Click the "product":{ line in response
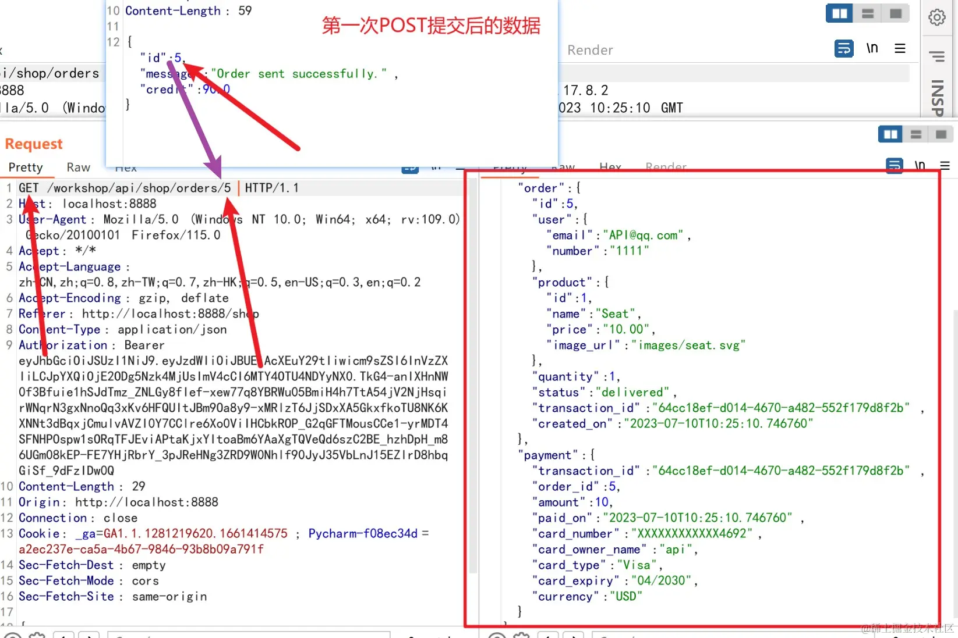 click(571, 282)
